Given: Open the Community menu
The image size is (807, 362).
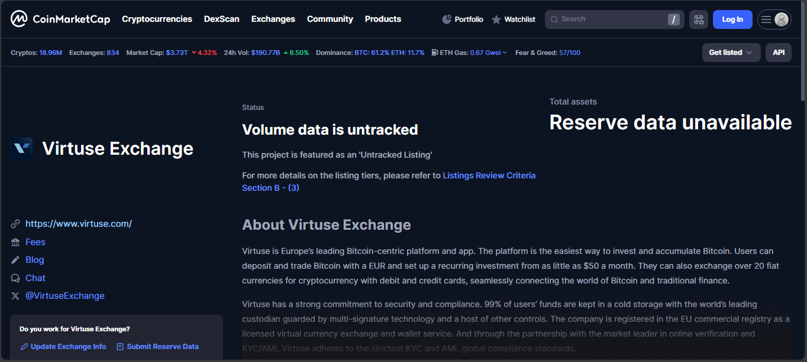Looking at the screenshot, I should pyautogui.click(x=330, y=19).
